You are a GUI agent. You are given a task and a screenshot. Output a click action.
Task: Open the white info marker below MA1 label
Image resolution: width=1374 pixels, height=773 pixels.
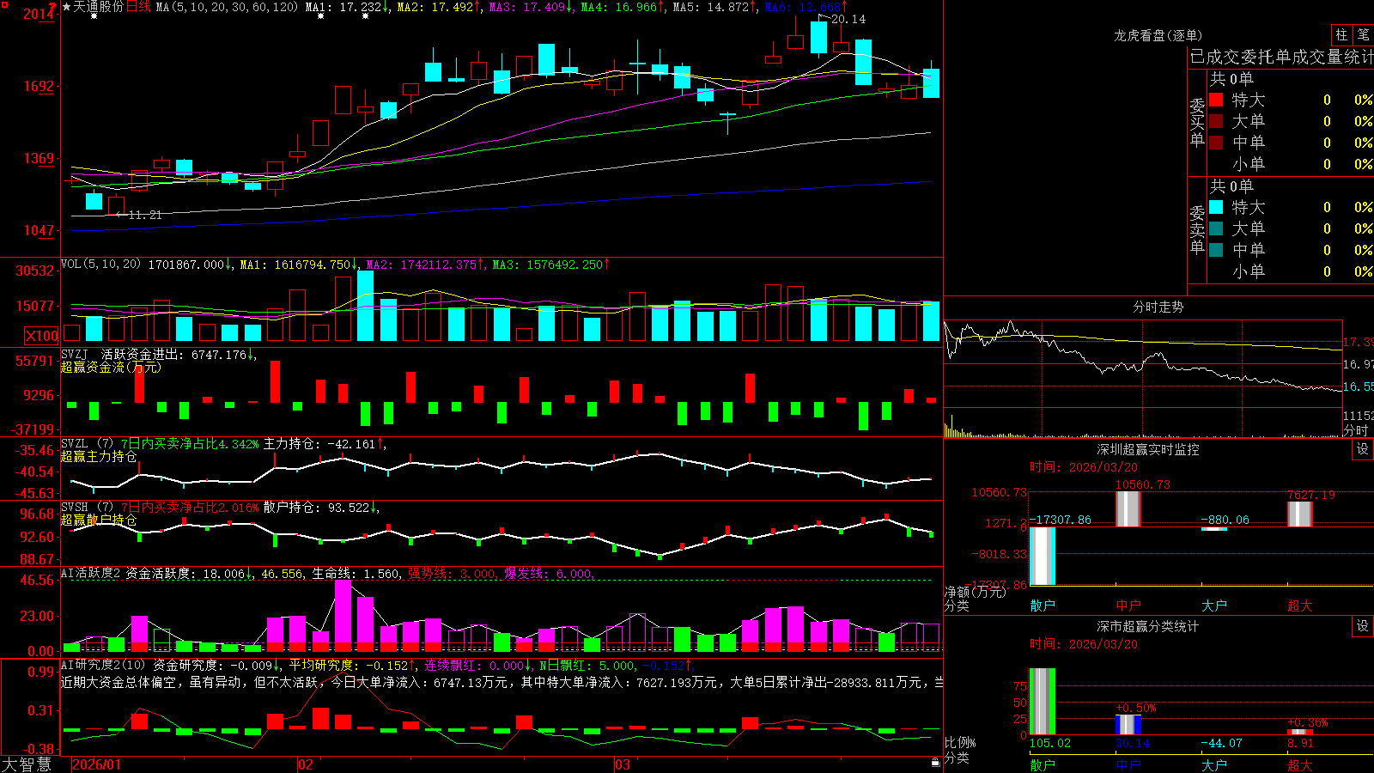point(320,16)
